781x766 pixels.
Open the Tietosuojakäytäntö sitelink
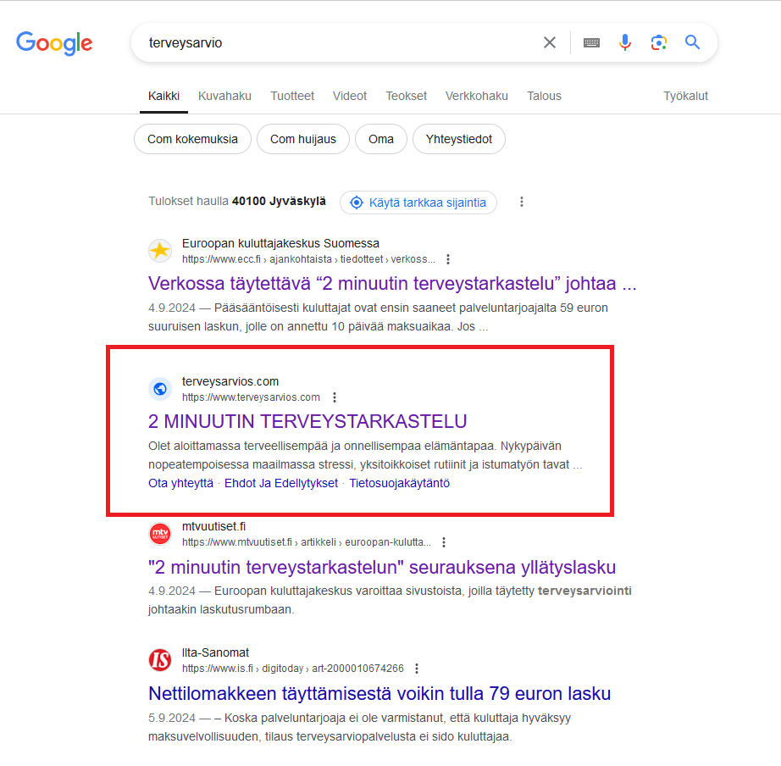tap(400, 484)
